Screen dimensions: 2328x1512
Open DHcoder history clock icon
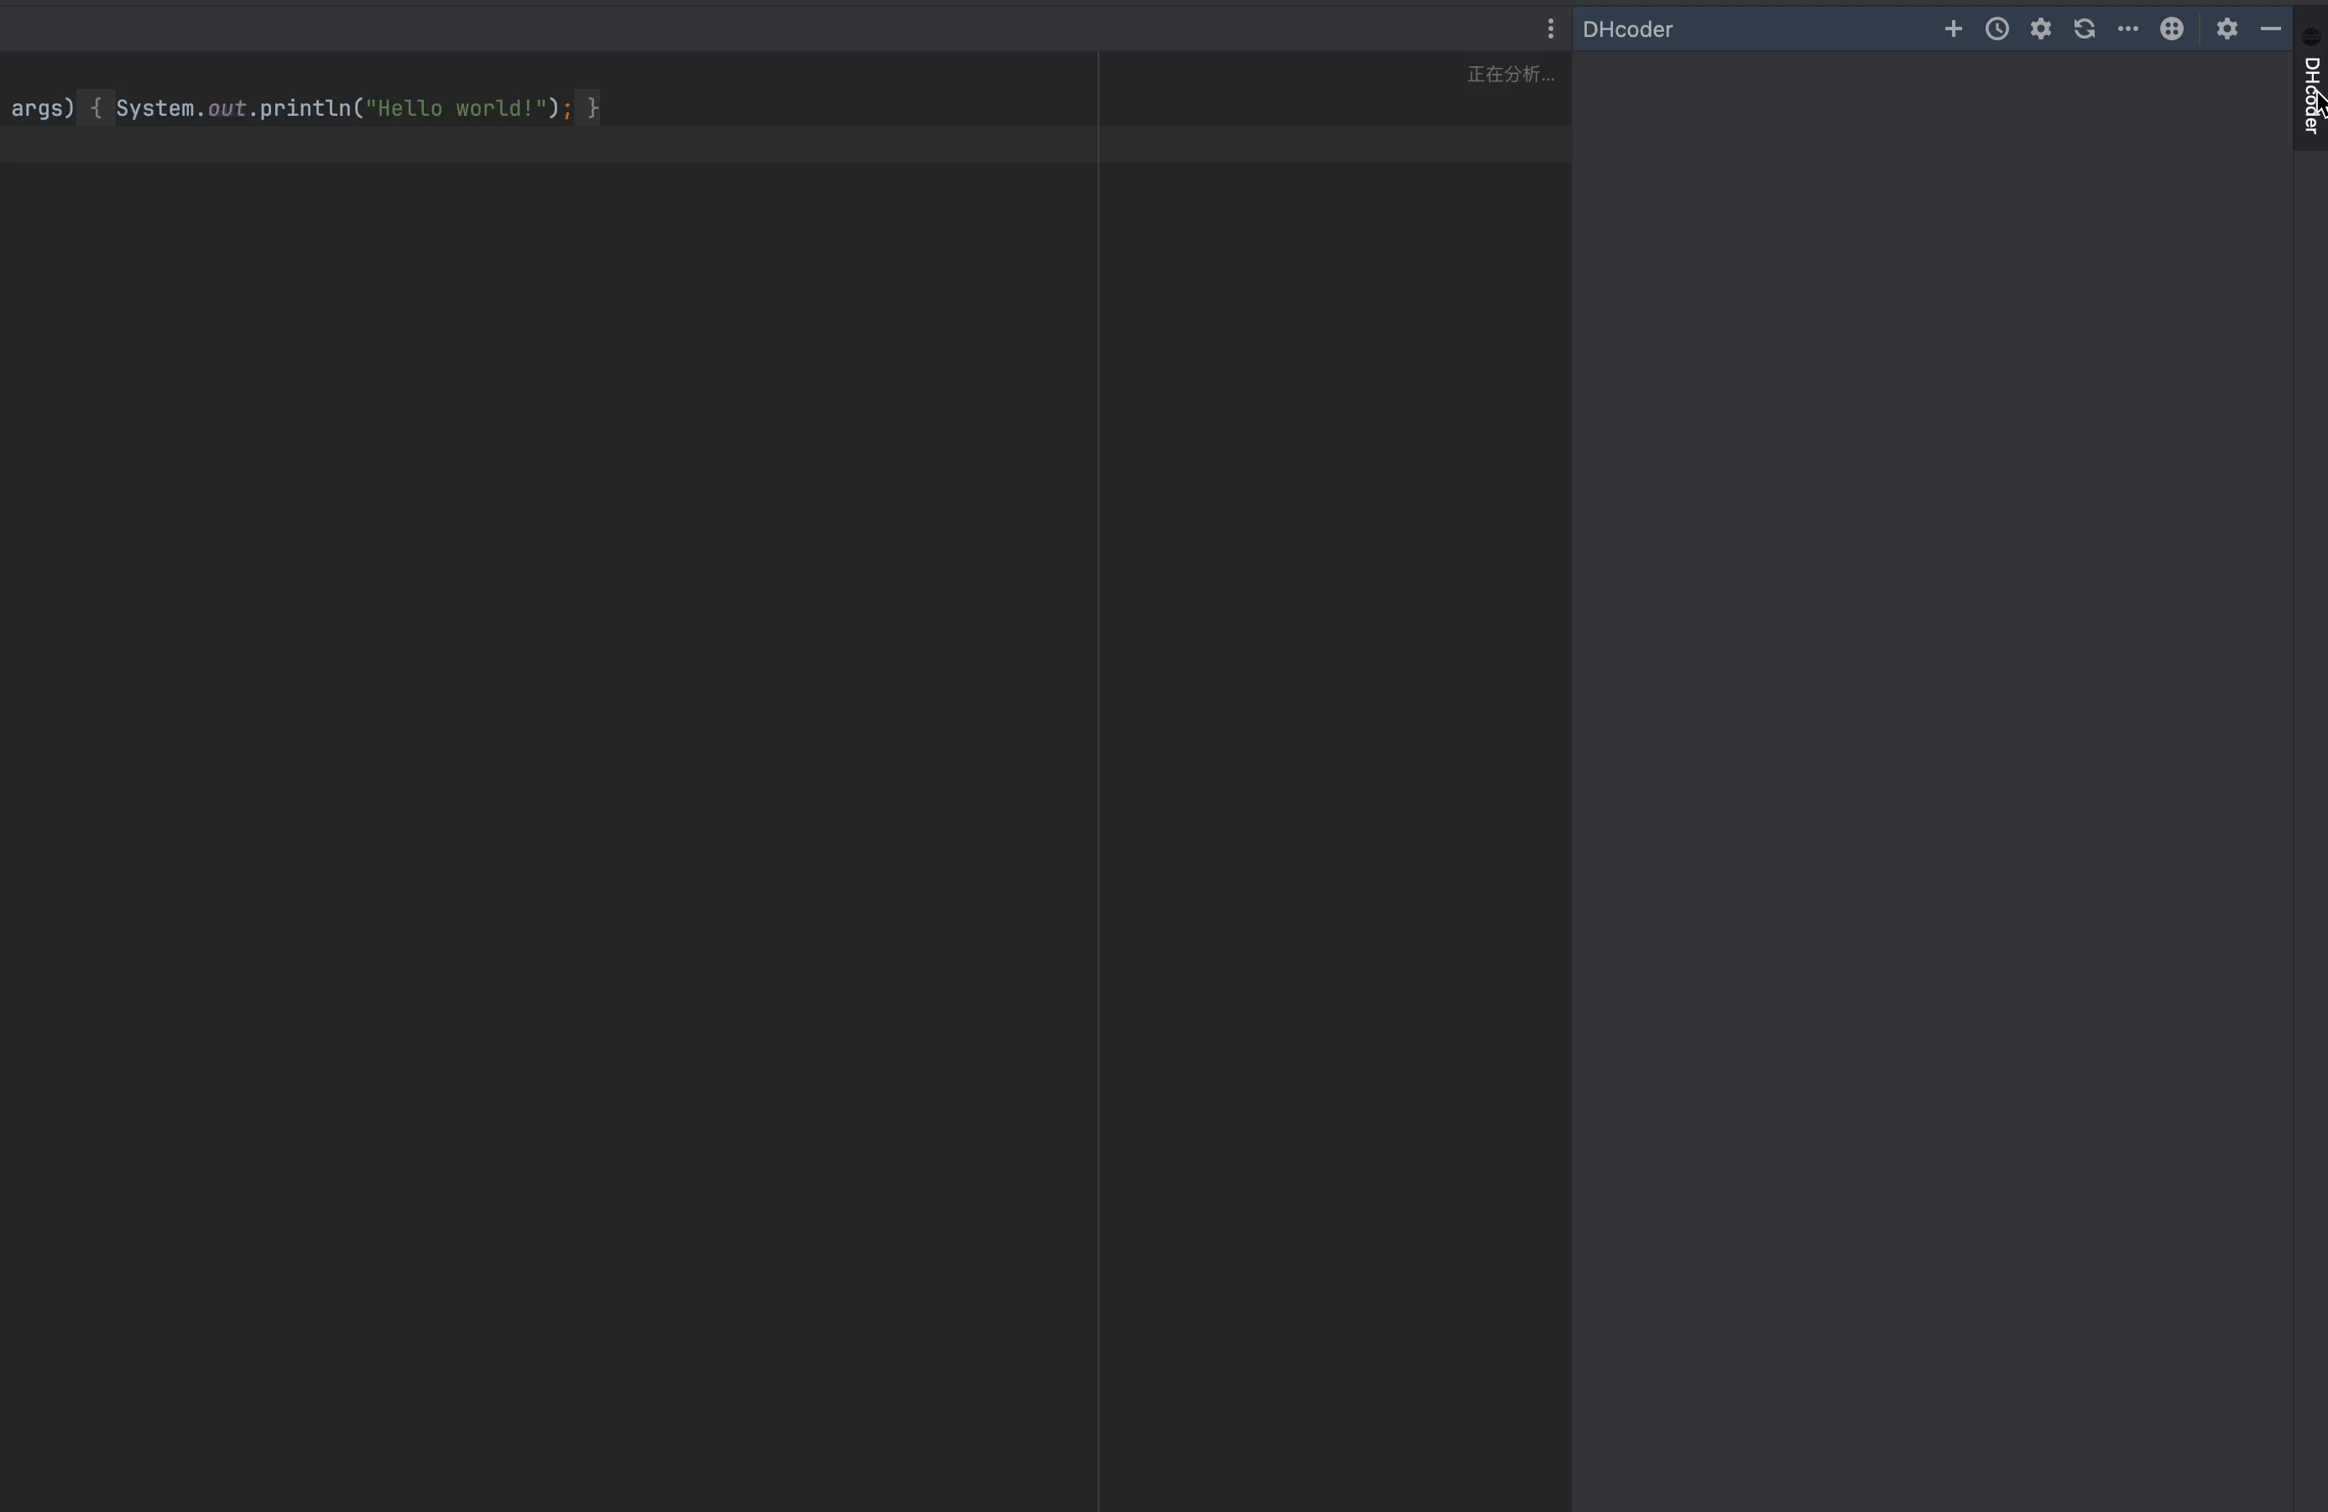pos(1997,29)
